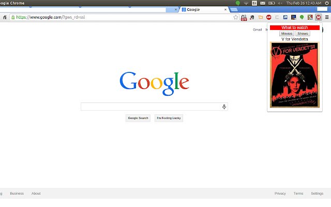Click the URL address bar
331x207 pixels.
(x=124, y=17)
